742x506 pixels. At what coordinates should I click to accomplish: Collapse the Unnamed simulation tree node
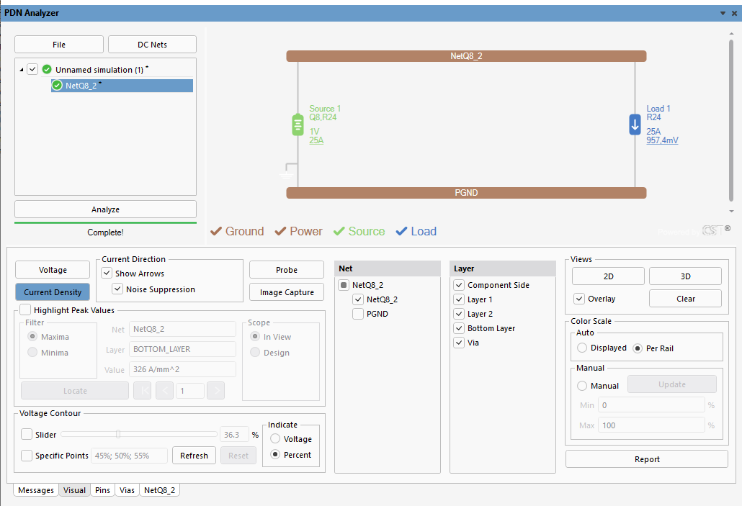coord(22,70)
